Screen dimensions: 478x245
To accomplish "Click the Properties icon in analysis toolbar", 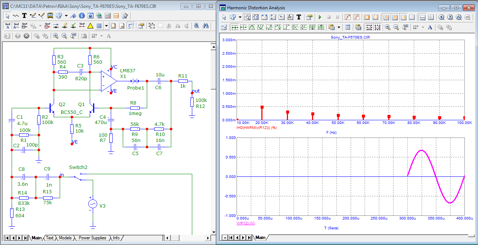I will point(309,17).
